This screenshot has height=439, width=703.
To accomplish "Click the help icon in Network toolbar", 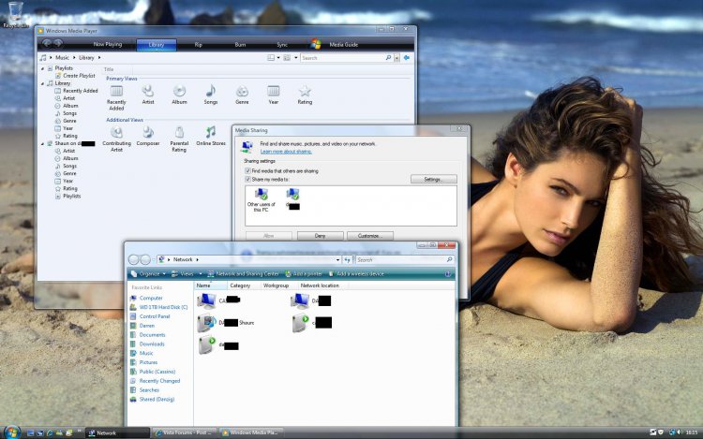I will [x=448, y=274].
